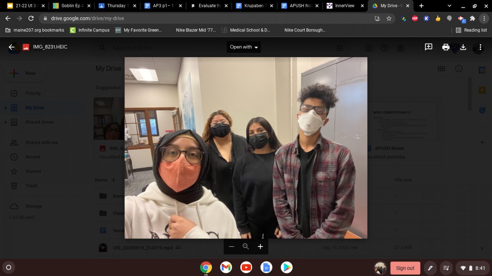Click the Chrome icon in the shelf
This screenshot has width=492, height=276.
[x=206, y=268]
